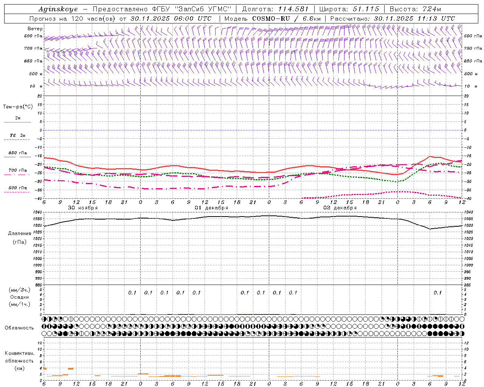
Task: Click the cloud cover label "Облачность"
Action: (19, 328)
